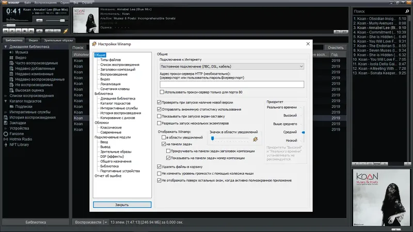413x232 pixels.
Task: Click the mute speaker button in the player
Action: point(39,20)
